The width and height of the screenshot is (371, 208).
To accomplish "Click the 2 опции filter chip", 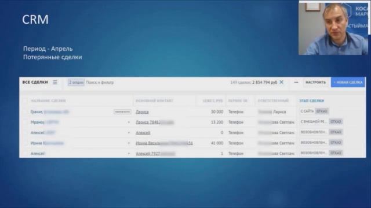I will pyautogui.click(x=76, y=82).
